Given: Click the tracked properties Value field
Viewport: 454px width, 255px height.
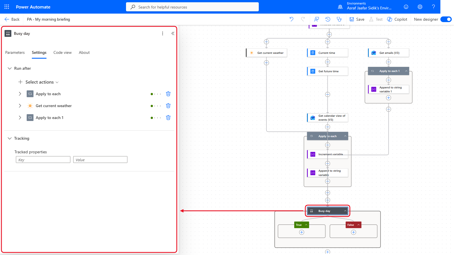Looking at the screenshot, I should 100,160.
